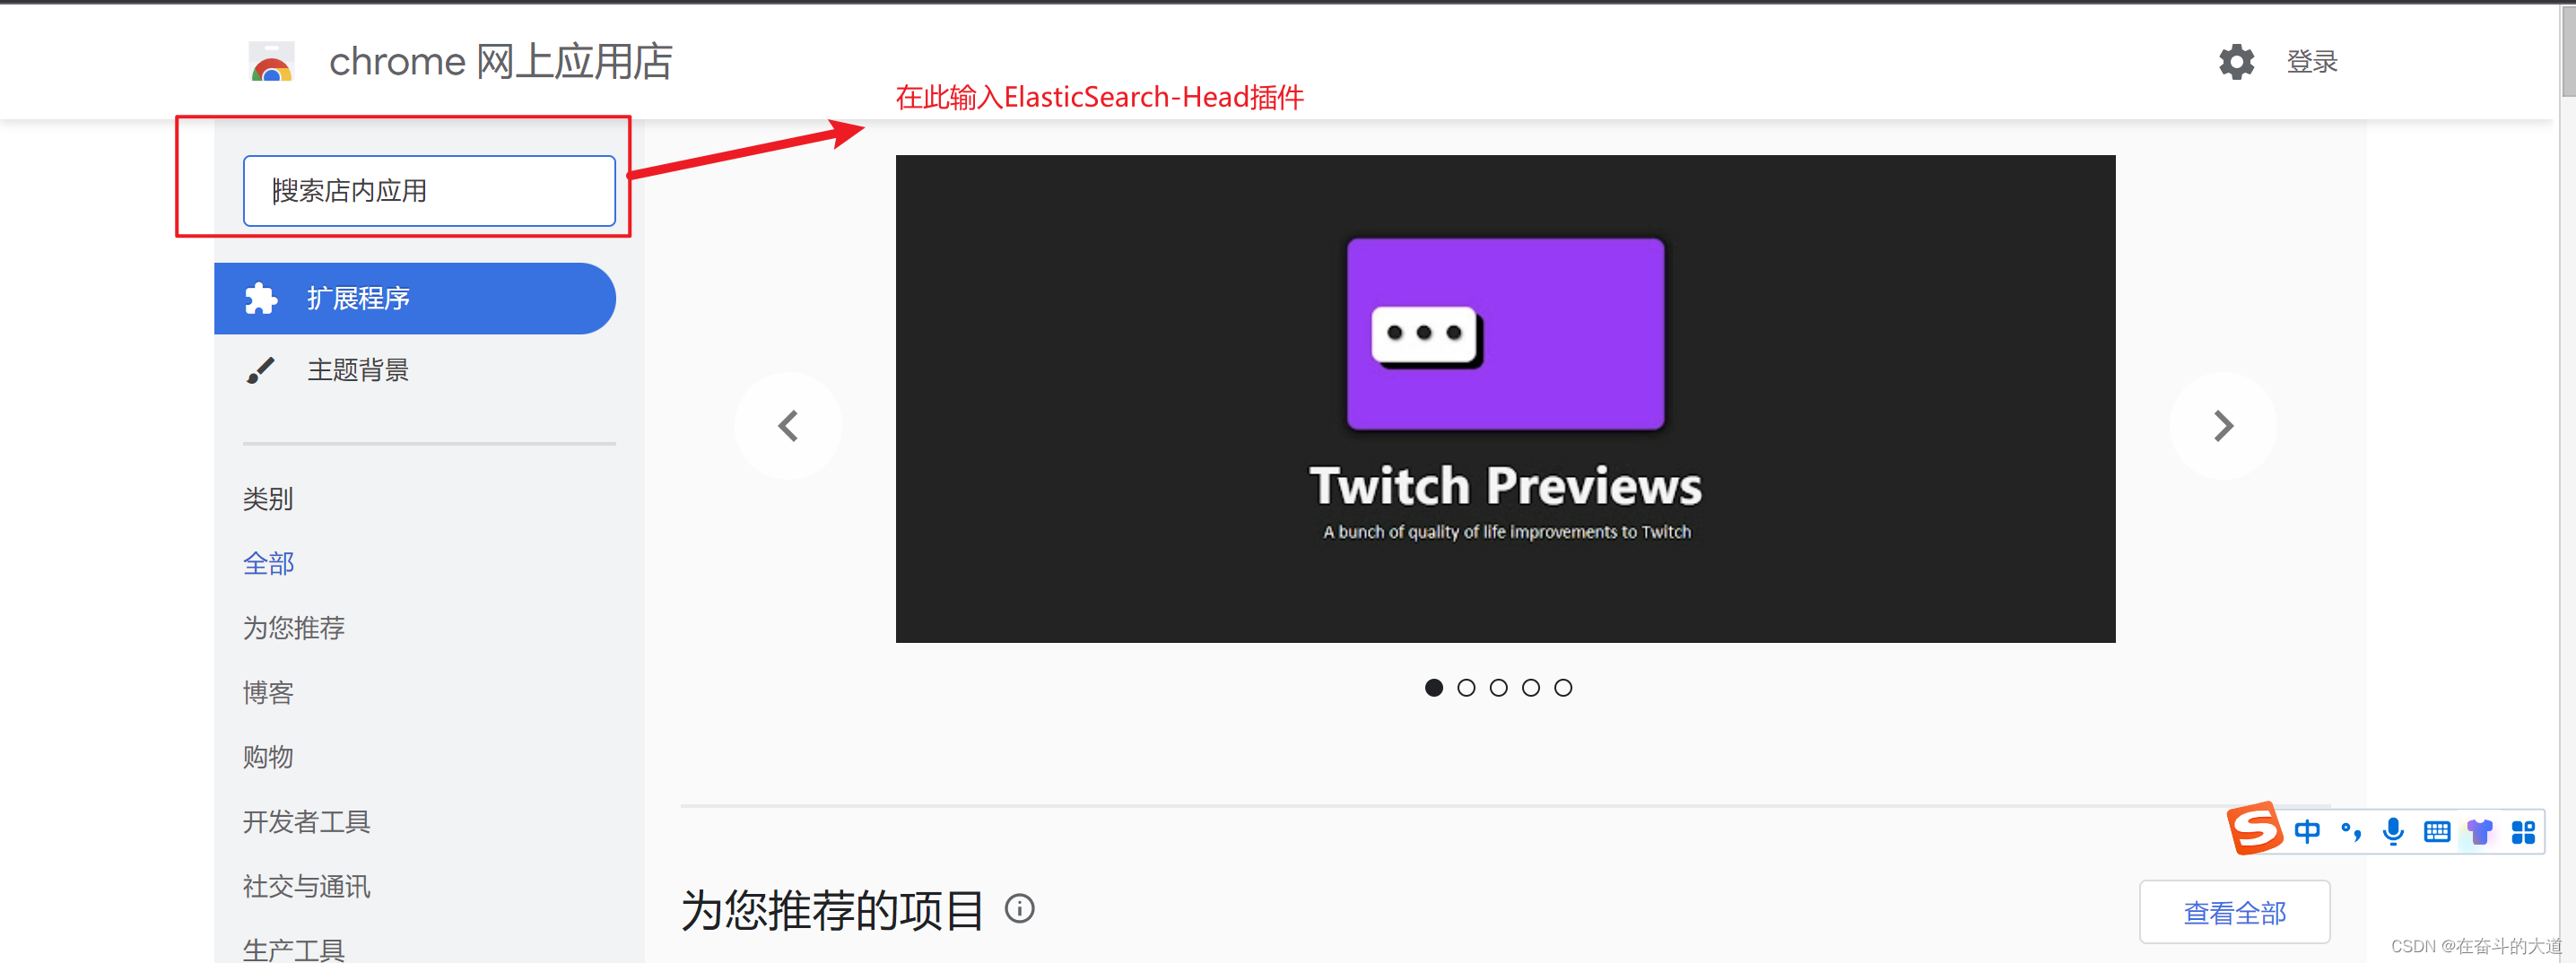Choose the 生产工具 category
The height and width of the screenshot is (963, 2576).
[294, 949]
